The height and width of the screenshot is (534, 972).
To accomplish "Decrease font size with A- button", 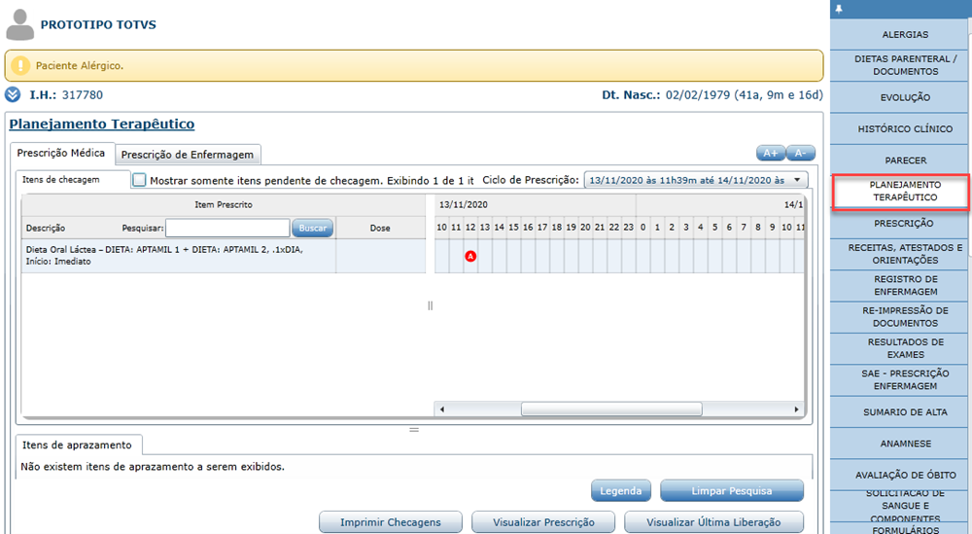I will tap(800, 153).
